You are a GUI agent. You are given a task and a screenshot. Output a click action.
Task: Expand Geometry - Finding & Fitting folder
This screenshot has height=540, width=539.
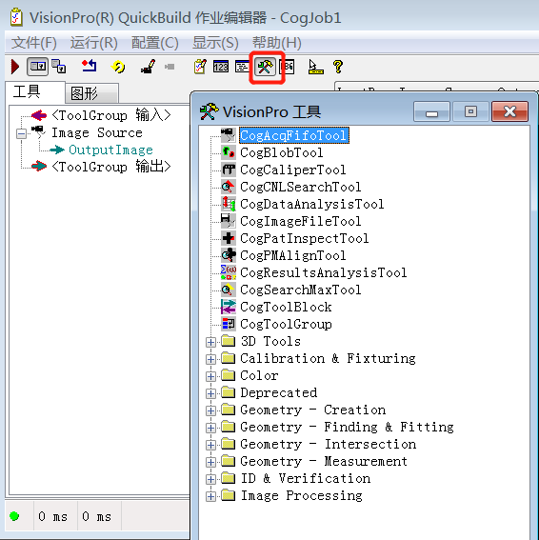coord(210,428)
